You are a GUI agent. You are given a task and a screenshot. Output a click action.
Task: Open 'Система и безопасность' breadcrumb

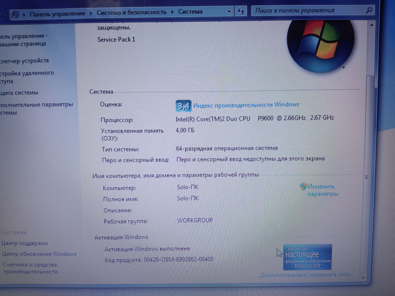coord(131,12)
